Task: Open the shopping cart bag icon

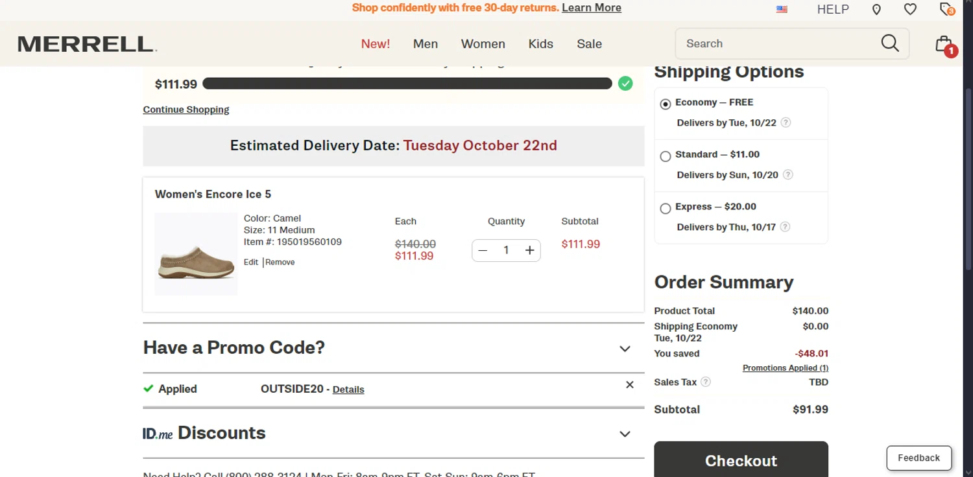Action: pos(944,44)
